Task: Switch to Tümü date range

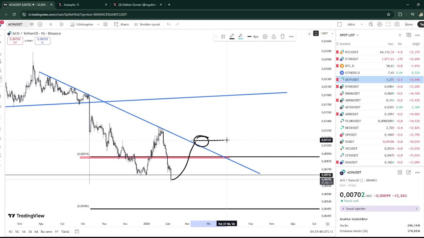Action: (x=65, y=232)
